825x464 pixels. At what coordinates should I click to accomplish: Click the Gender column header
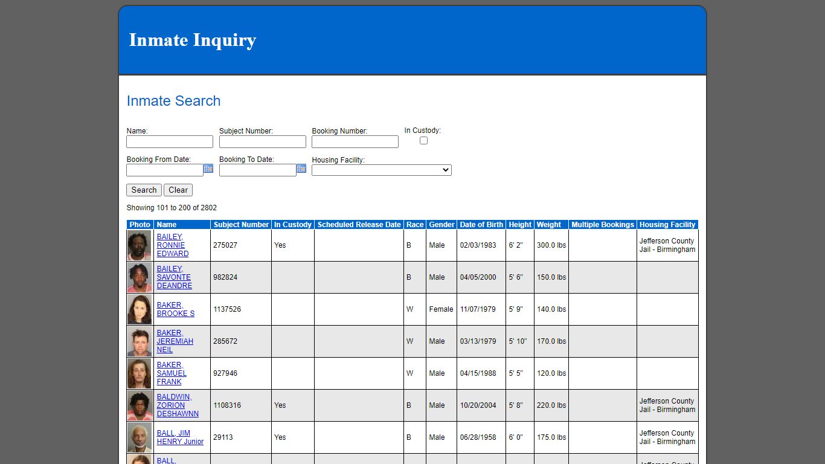(x=441, y=225)
